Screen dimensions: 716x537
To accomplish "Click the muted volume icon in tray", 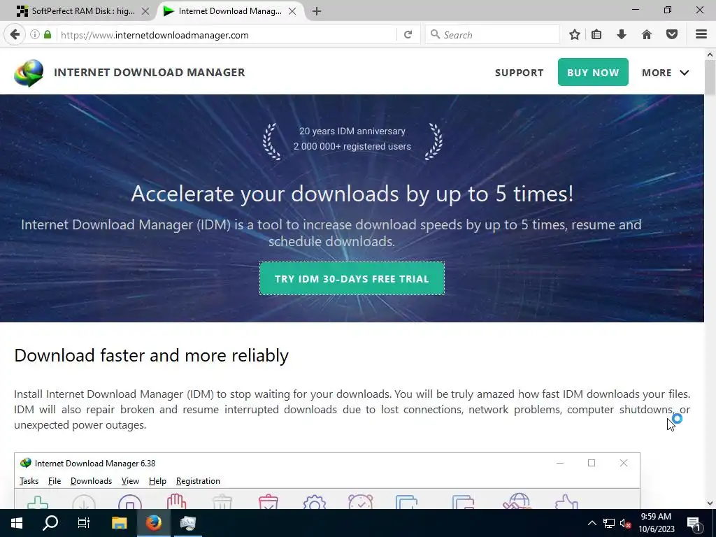I will 625,523.
